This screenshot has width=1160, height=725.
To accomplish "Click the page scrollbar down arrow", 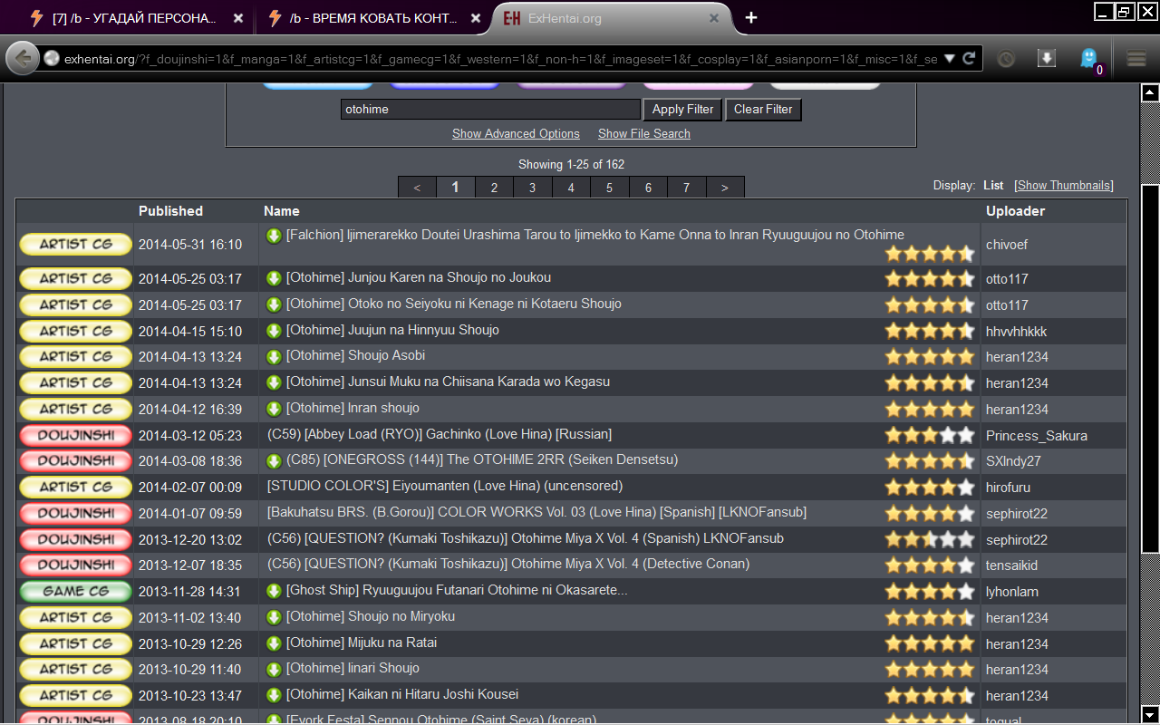I will (1150, 715).
